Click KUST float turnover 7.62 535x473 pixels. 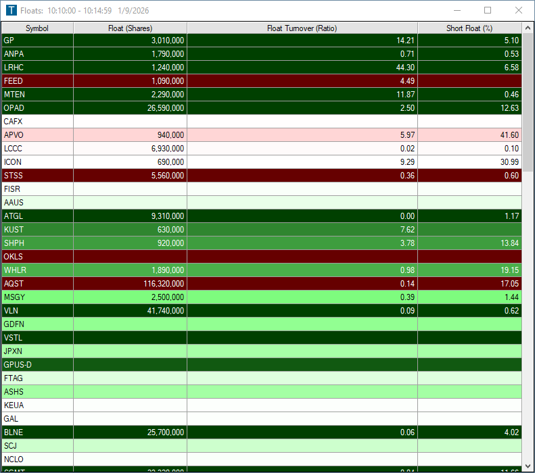(407, 230)
